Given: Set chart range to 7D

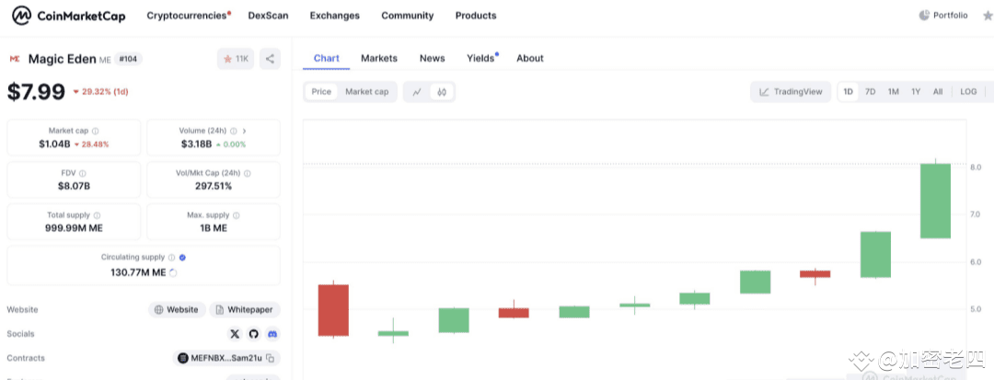Looking at the screenshot, I should coord(871,92).
